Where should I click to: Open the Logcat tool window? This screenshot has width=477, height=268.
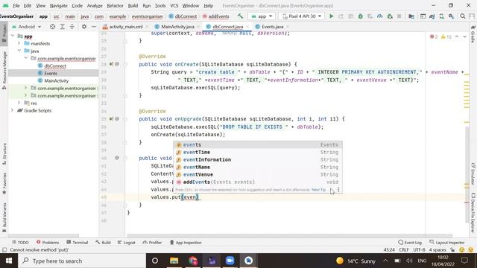pyautogui.click(x=126, y=242)
